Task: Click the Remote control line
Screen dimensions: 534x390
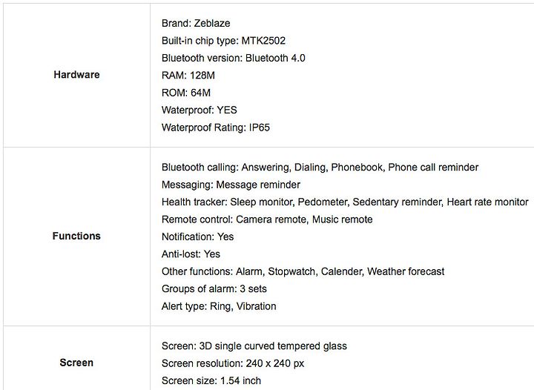Action: tap(267, 219)
